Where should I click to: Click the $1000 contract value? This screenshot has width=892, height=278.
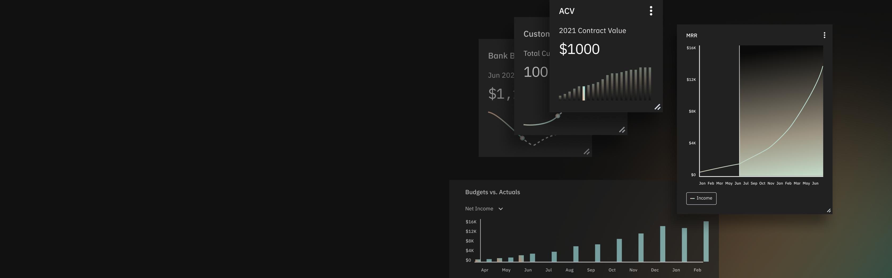pos(579,49)
